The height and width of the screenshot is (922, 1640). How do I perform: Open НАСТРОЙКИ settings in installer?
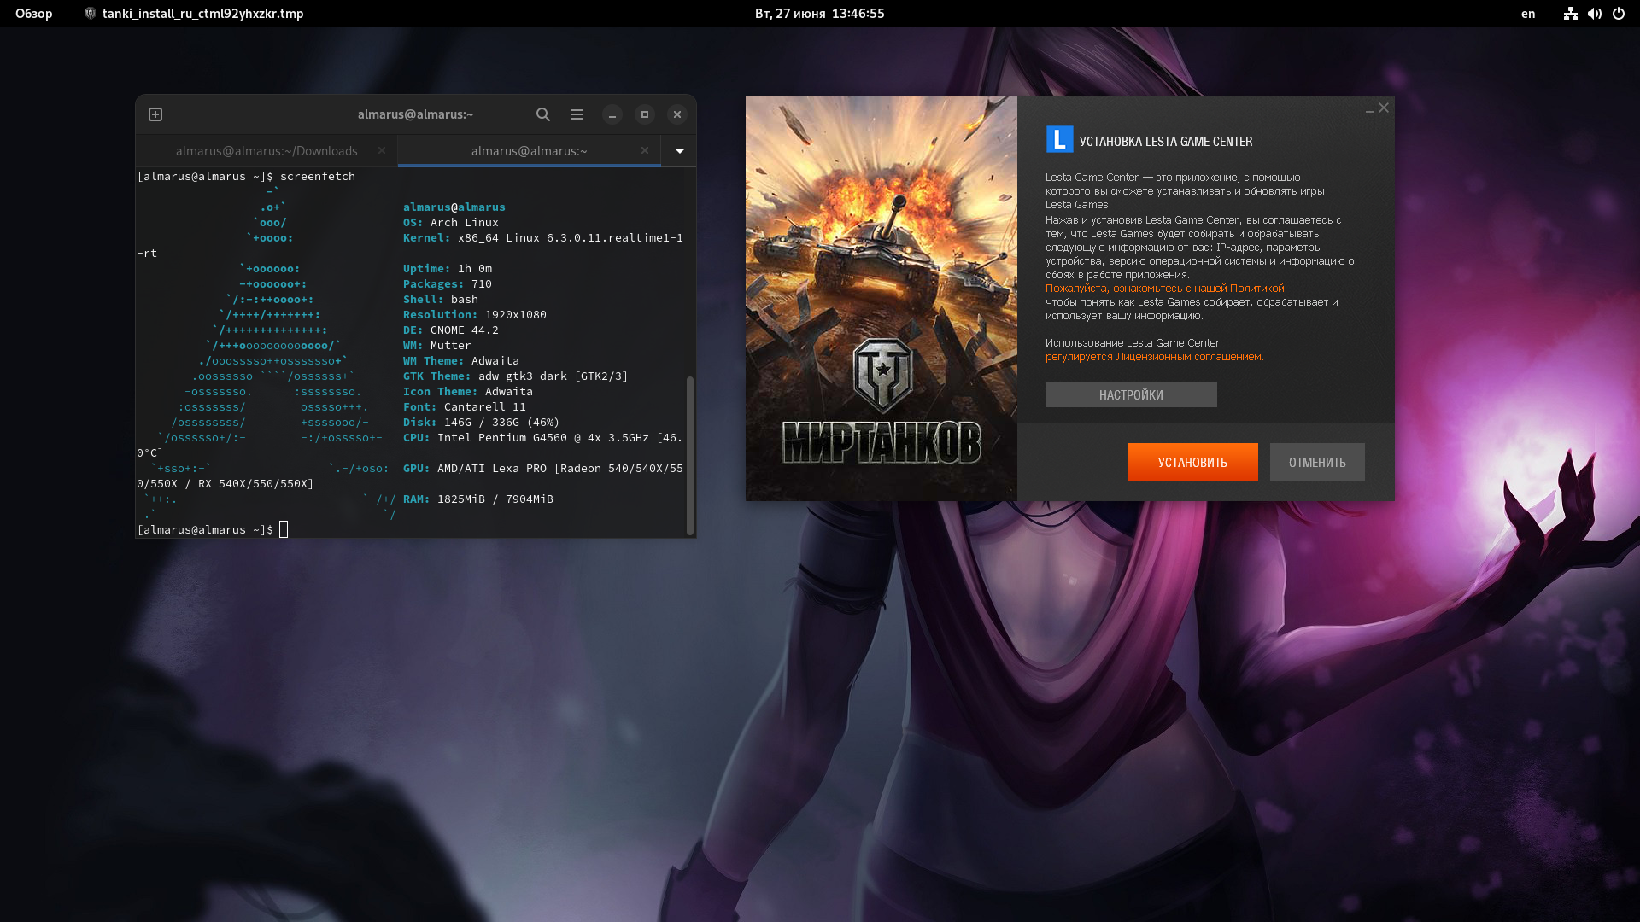click(x=1131, y=394)
